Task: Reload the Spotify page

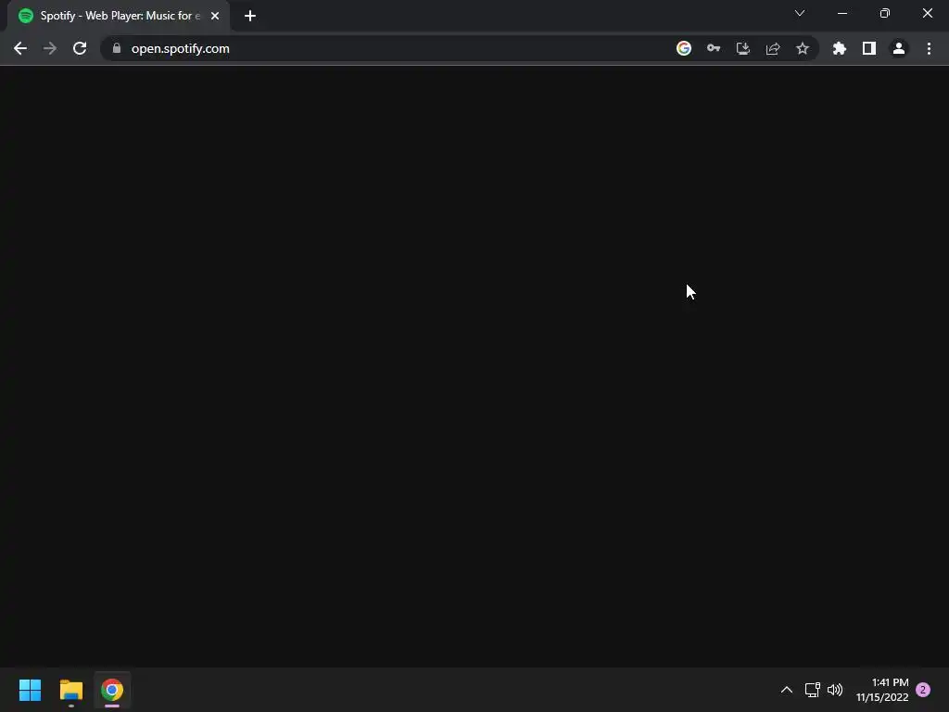Action: point(80,48)
